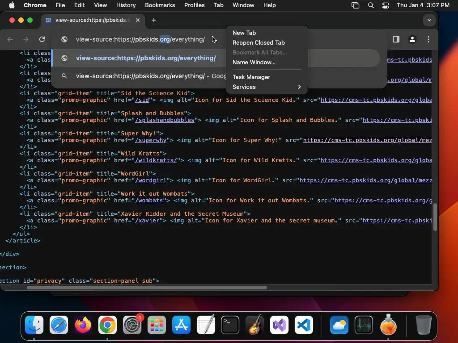Open the File menu
The width and height of the screenshot is (458, 343).
tap(60, 5)
